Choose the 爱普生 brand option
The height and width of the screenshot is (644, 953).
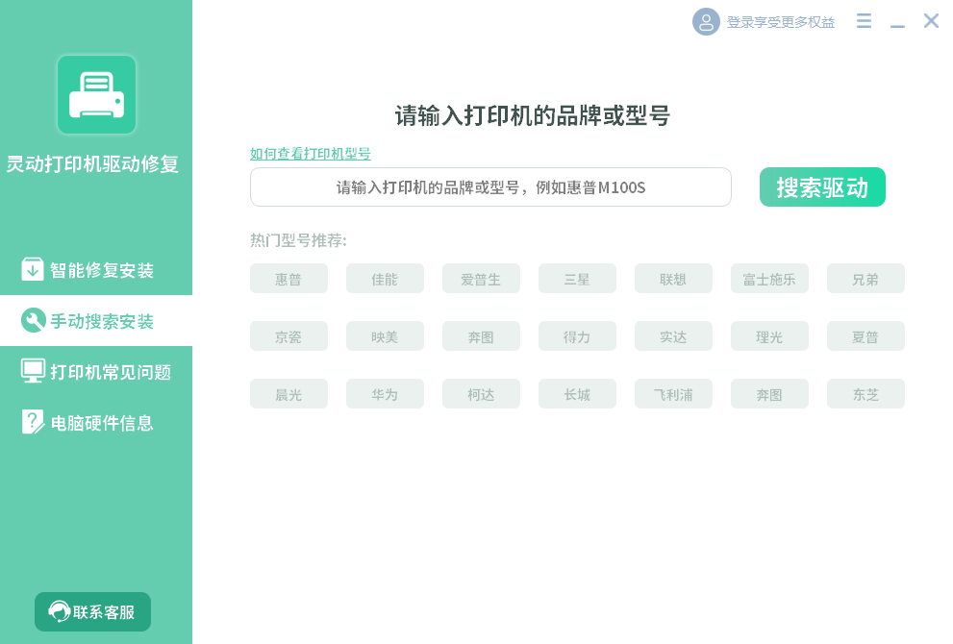click(x=481, y=278)
